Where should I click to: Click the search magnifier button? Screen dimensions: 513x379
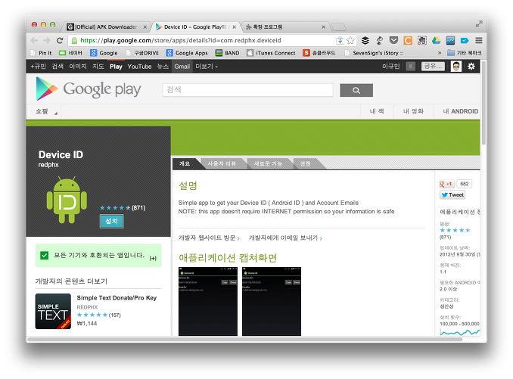pos(356,90)
